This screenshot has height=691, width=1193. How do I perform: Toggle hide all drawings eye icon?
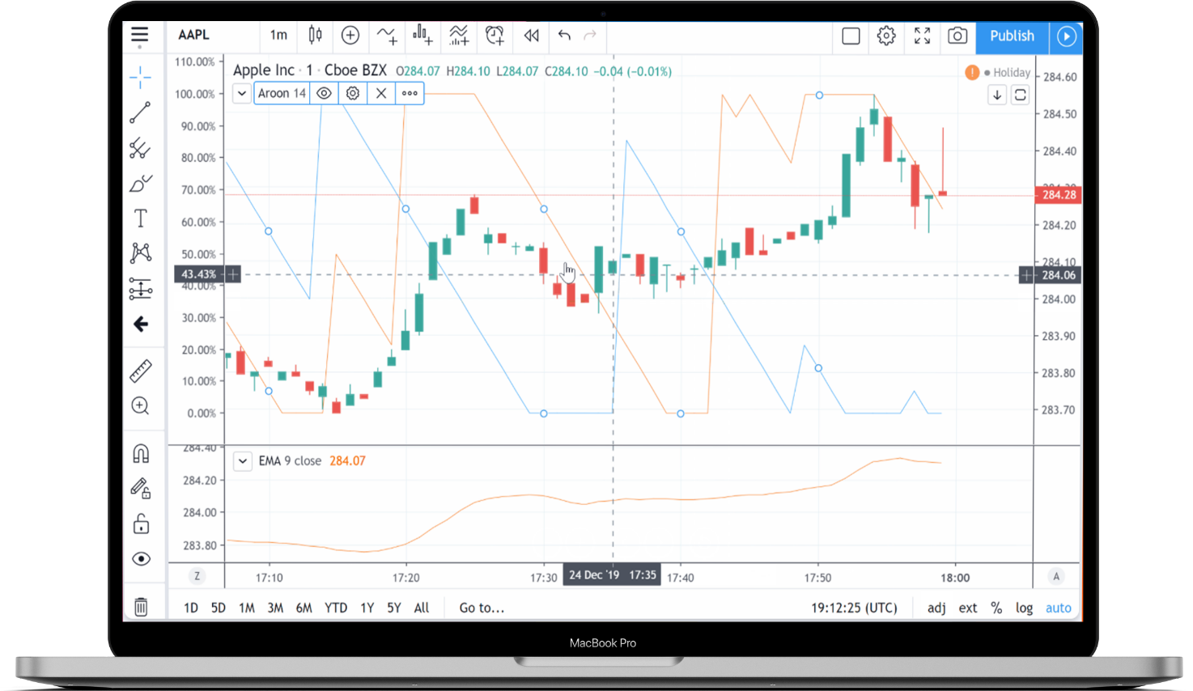(x=141, y=559)
